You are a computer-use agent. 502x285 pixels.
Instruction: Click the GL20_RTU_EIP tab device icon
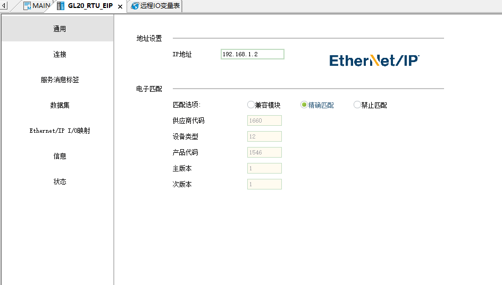pyautogui.click(x=61, y=6)
